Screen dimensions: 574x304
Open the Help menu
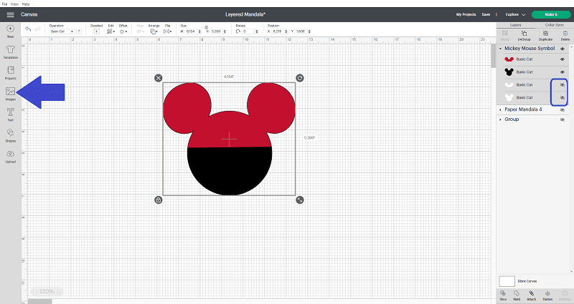point(26,4)
